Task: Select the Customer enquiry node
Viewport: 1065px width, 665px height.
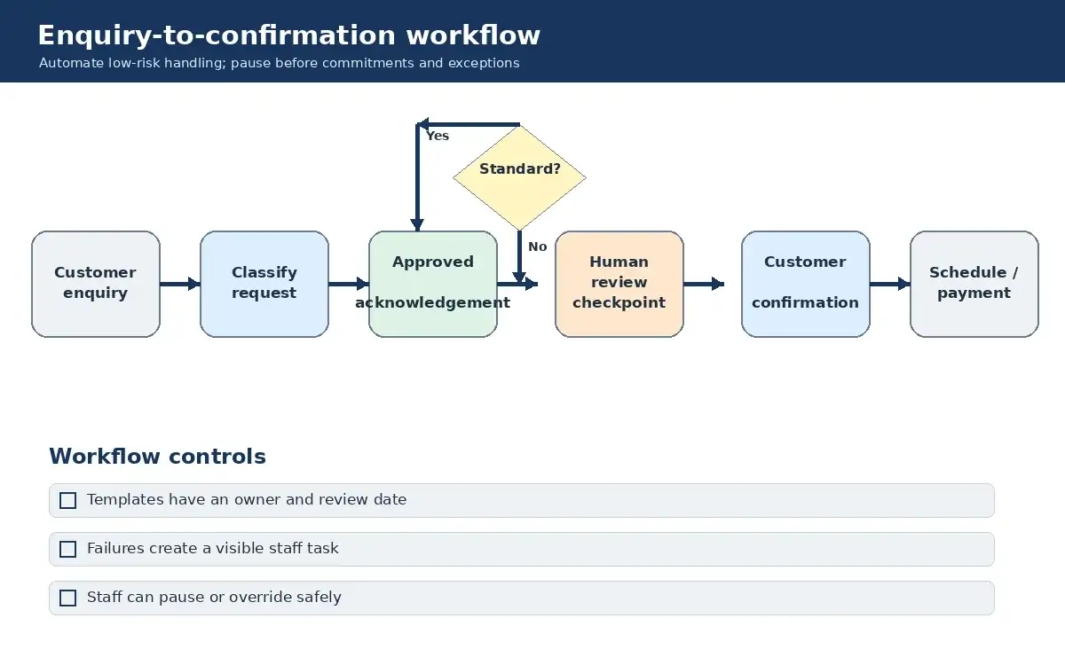Action: click(x=96, y=284)
